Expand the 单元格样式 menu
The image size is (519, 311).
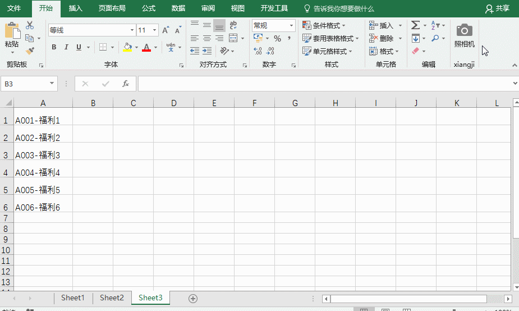click(327, 51)
